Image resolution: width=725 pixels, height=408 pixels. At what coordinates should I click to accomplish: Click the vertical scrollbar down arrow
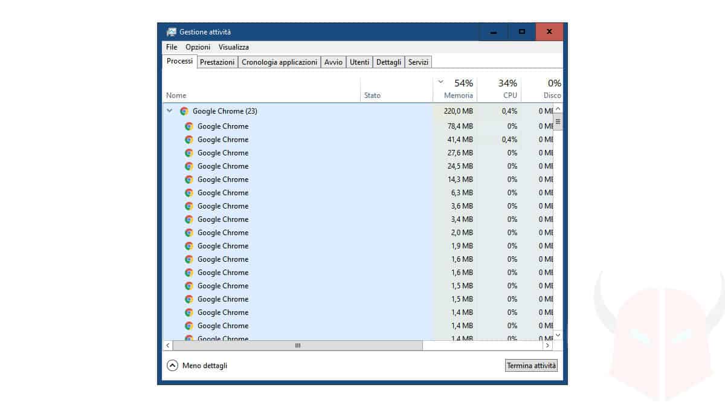558,334
